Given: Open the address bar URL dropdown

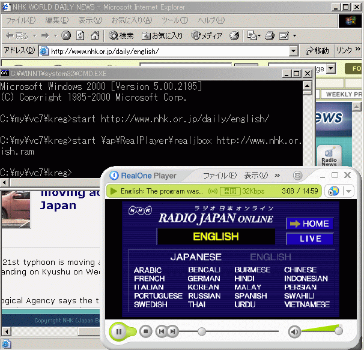Looking at the screenshot, I should [x=294, y=51].
